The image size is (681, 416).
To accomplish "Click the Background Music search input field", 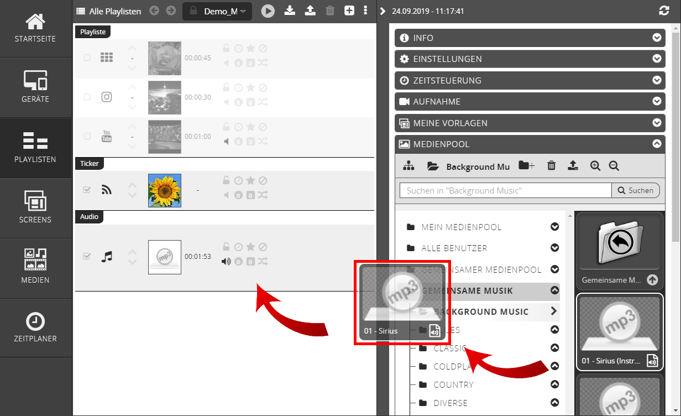I will coord(505,190).
